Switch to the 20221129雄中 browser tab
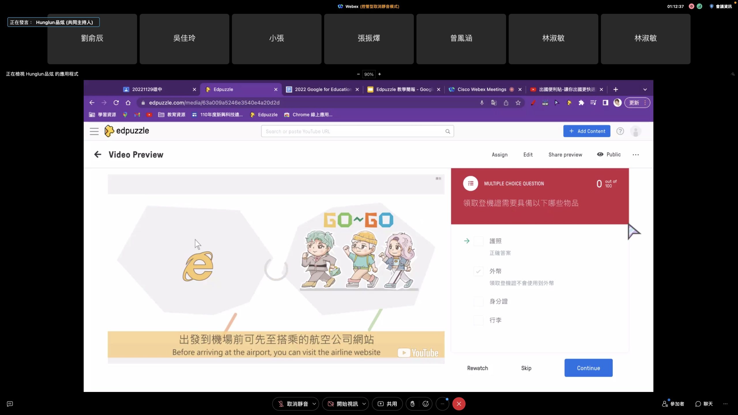The image size is (738, 415). 147,89
